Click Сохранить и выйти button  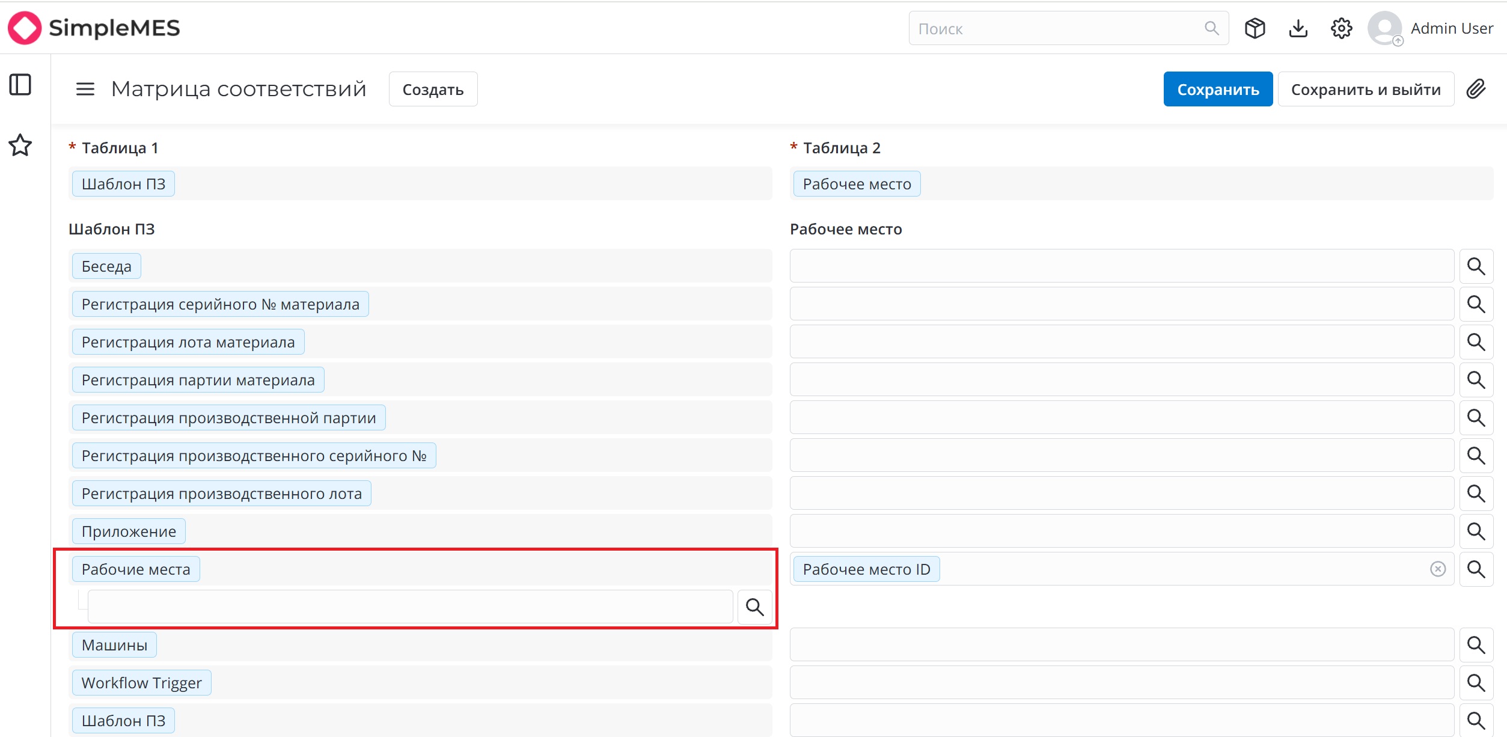[1366, 89]
